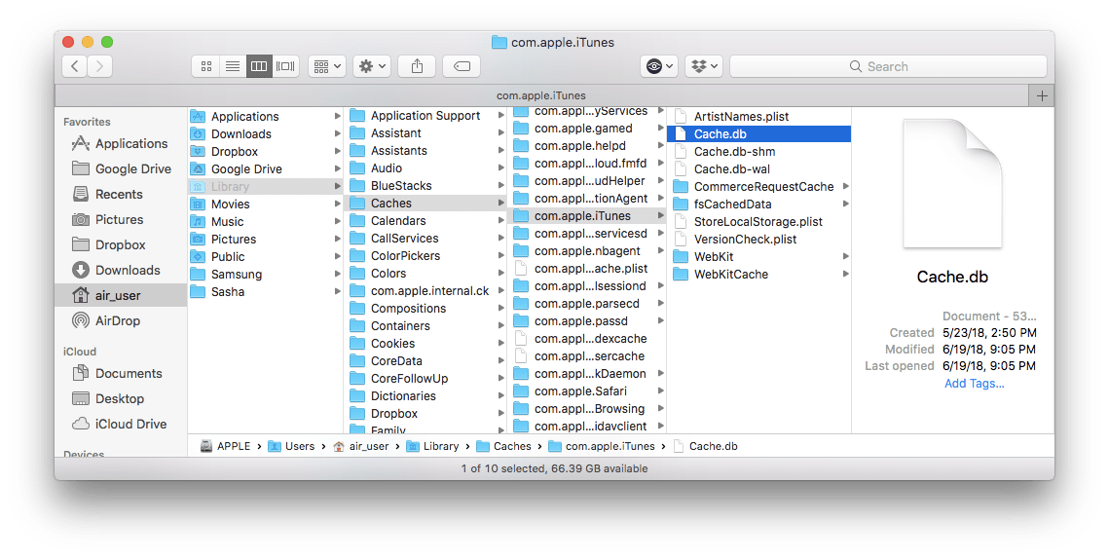Select air_user home in the sidebar
This screenshot has height=558, width=1109.
point(121,296)
